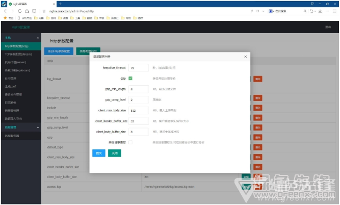Open 日志解析 sidebar item
Image resolution: width=340 pixels, height=205 pixels.
click(x=21, y=102)
